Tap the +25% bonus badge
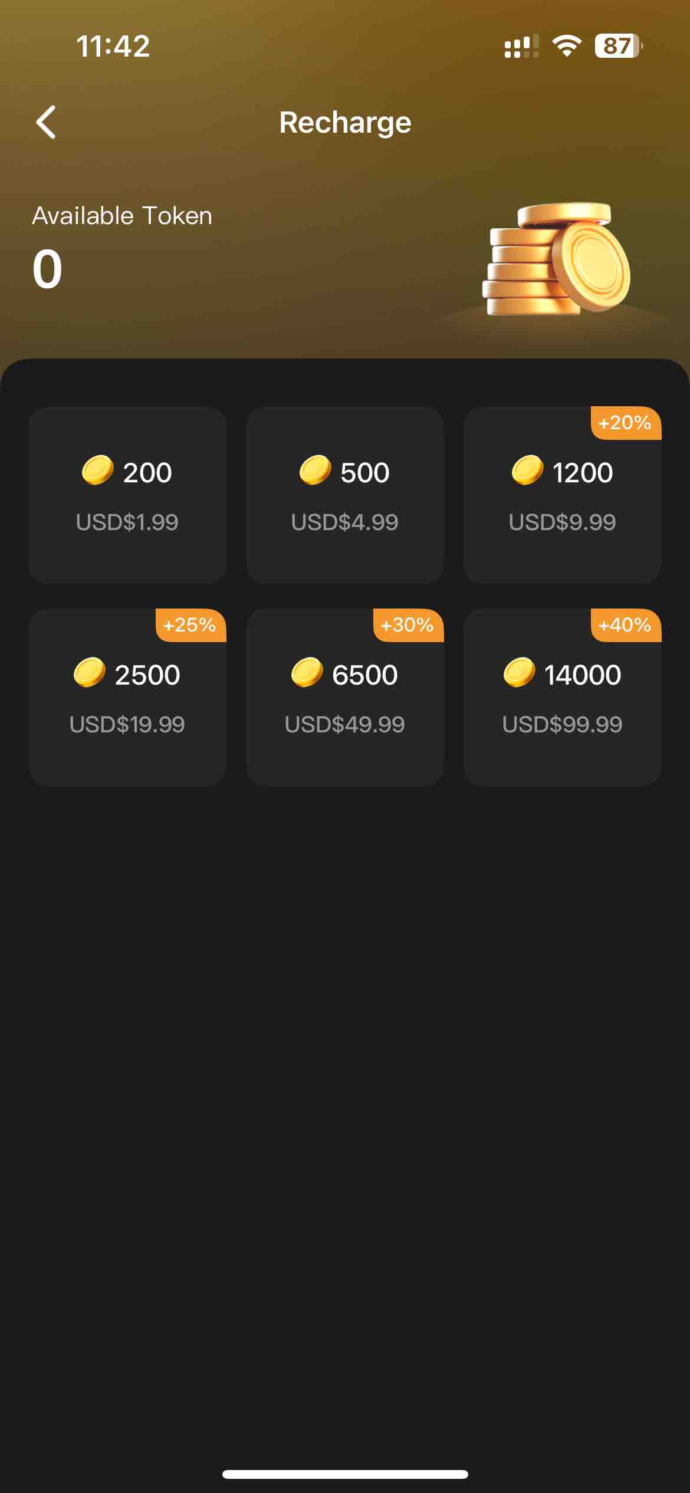Screen dimensions: 690x1493 190,625
